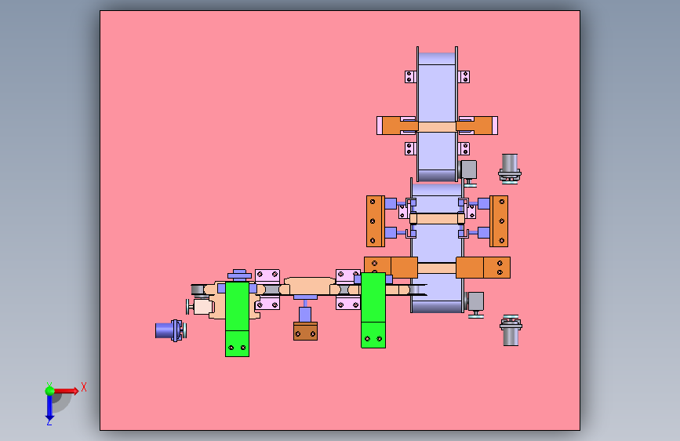This screenshot has width=680, height=441.
Task: Click the blue Z axis arrow of the triad
Action: coord(49,408)
